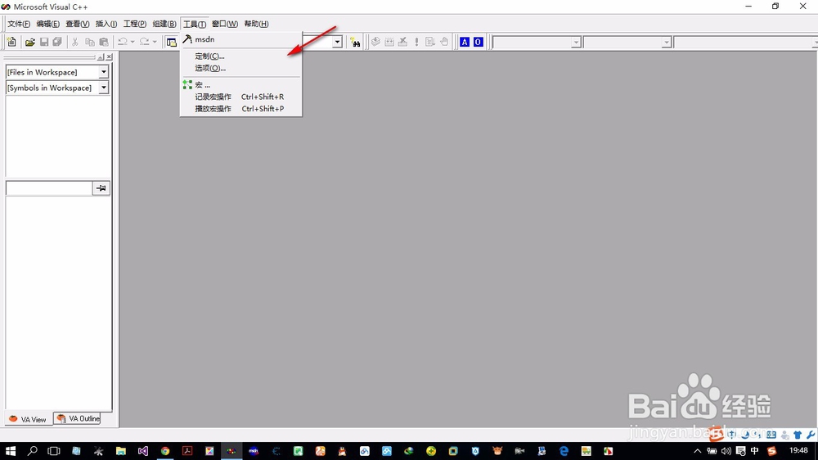818x460 pixels.
Task: Open the 编辑(E) menu
Action: [x=48, y=24]
